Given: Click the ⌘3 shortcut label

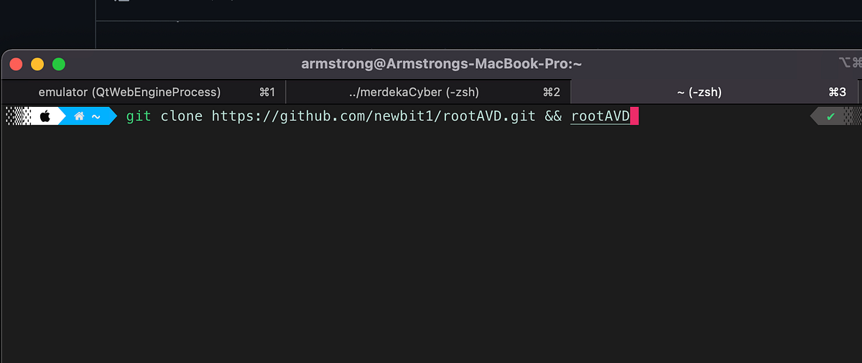Looking at the screenshot, I should [838, 92].
